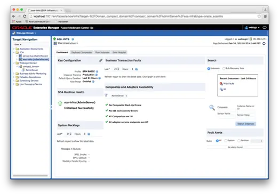Click the accessibility oval icon in header
Screen dimensions: 278x194
click(x=265, y=28)
